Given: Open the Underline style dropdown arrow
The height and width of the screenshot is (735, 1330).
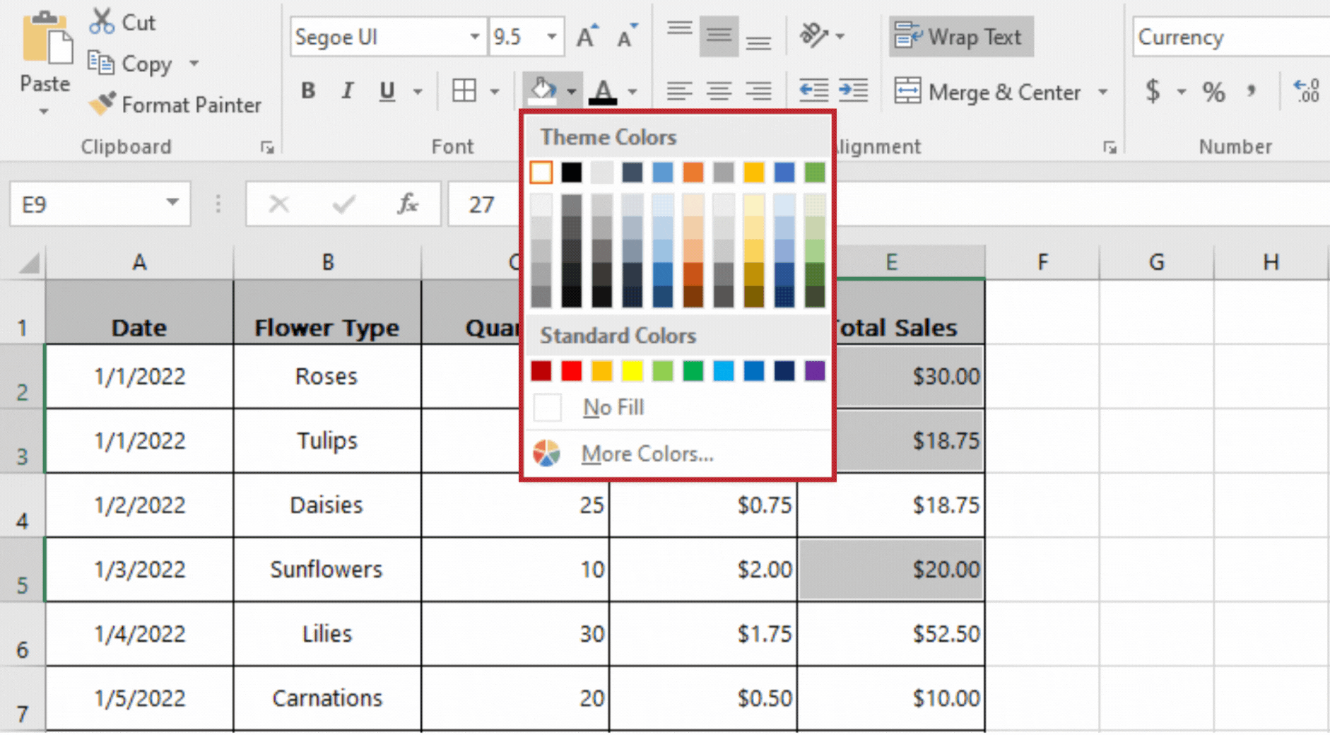Looking at the screenshot, I should point(417,91).
